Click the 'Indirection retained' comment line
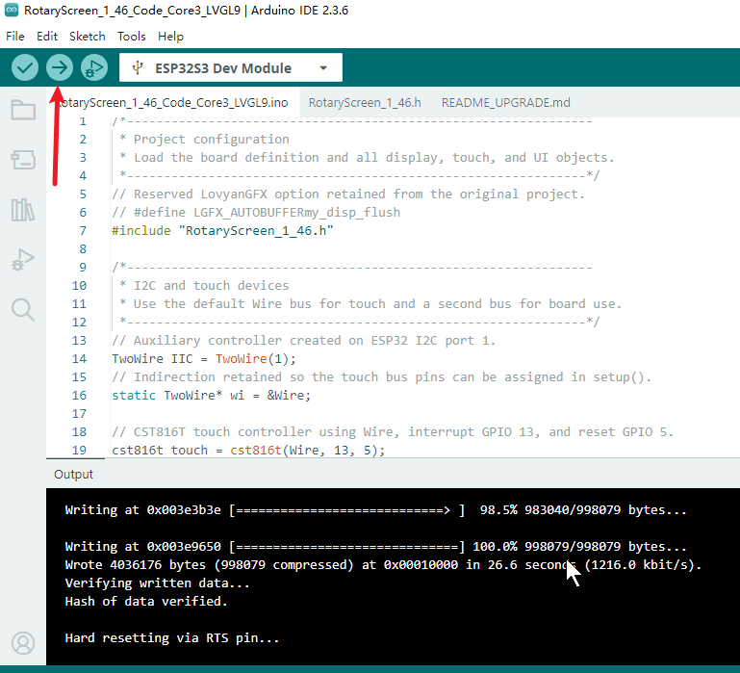 pyautogui.click(x=381, y=376)
